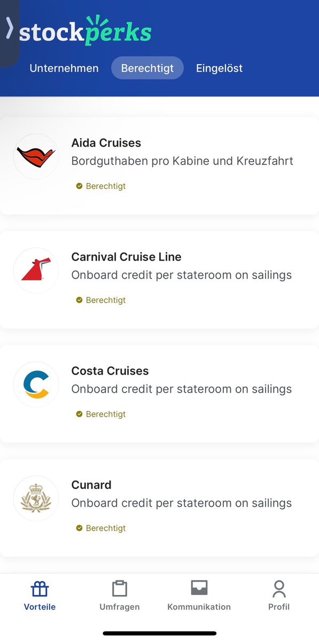Switch to the Unternehmen tab
Screen dimensions: 319x642
[x=64, y=68]
